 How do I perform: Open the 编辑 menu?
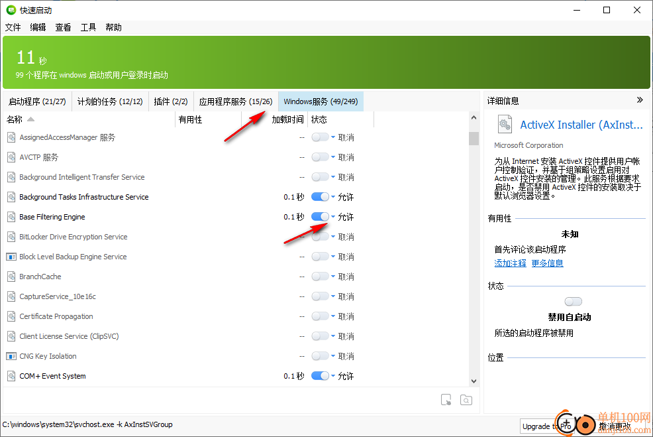point(38,28)
